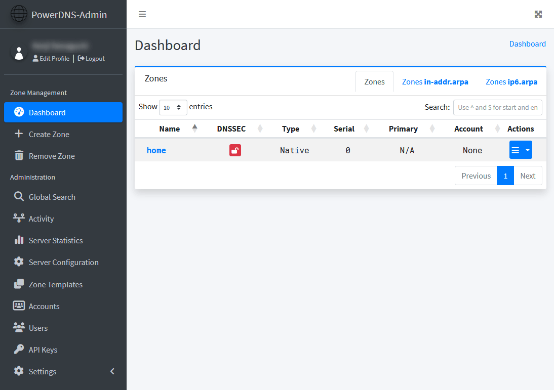Viewport: 554px width, 390px height.
Task: Open Server Configuration settings icon
Action: pyautogui.click(x=19, y=262)
